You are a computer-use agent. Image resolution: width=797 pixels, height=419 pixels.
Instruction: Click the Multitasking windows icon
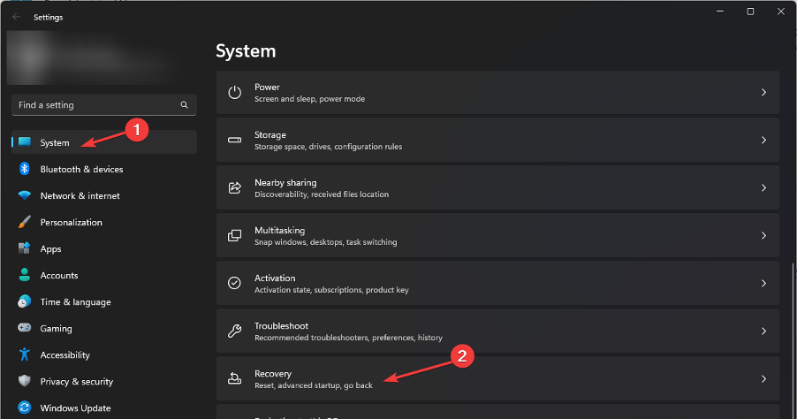click(234, 235)
